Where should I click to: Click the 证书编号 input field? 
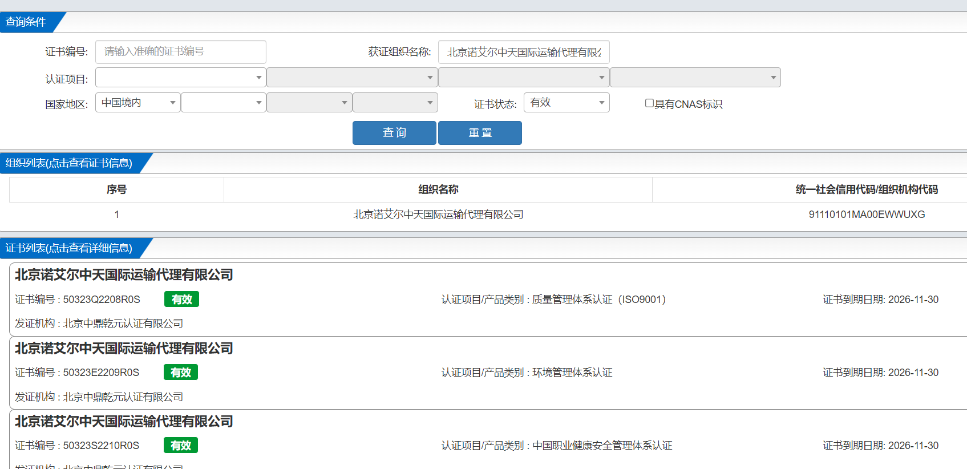pyautogui.click(x=181, y=52)
